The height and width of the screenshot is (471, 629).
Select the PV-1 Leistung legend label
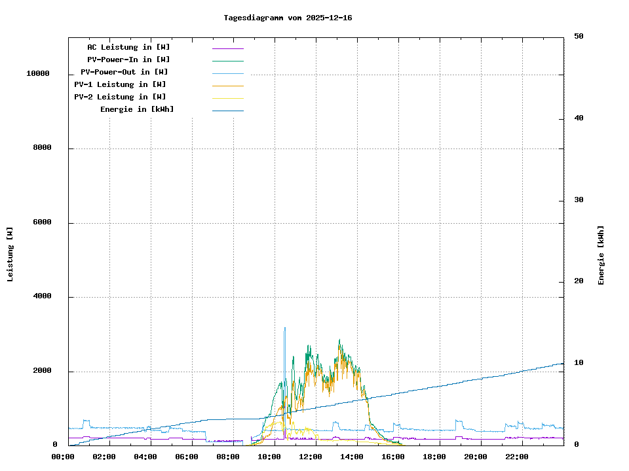[120, 84]
